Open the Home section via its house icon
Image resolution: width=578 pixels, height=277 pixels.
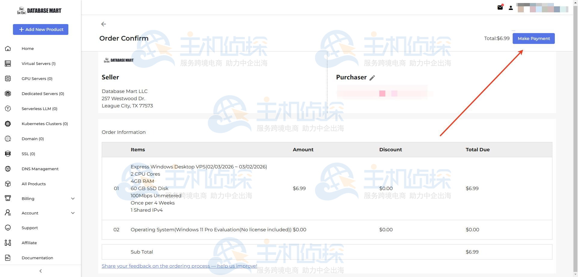[8, 48]
